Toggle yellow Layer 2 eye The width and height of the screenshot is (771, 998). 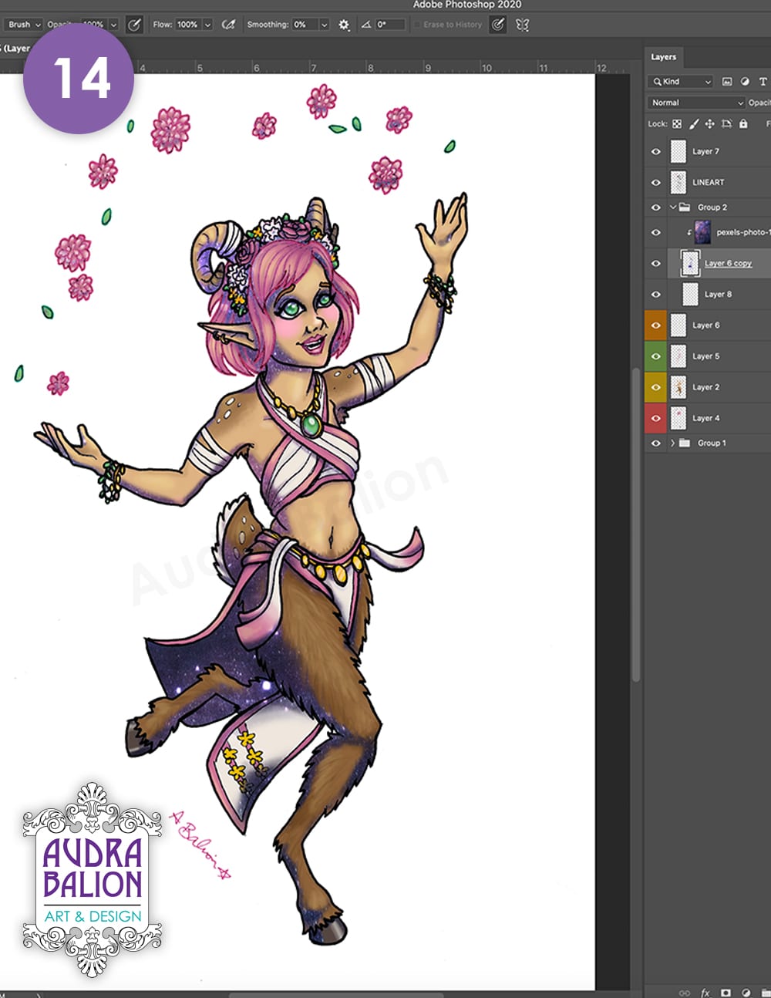(x=656, y=387)
